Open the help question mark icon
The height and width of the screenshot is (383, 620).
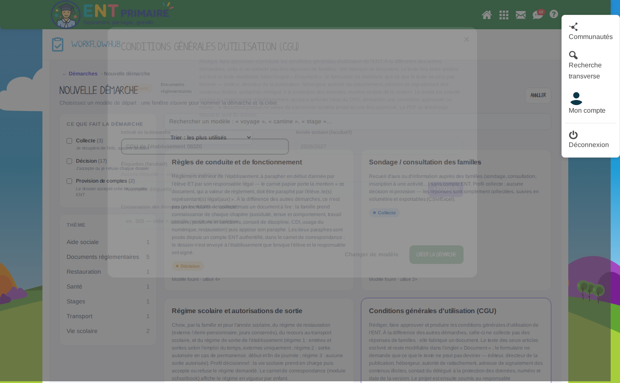tap(554, 14)
